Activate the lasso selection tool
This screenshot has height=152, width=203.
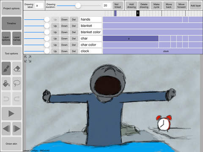(17, 83)
